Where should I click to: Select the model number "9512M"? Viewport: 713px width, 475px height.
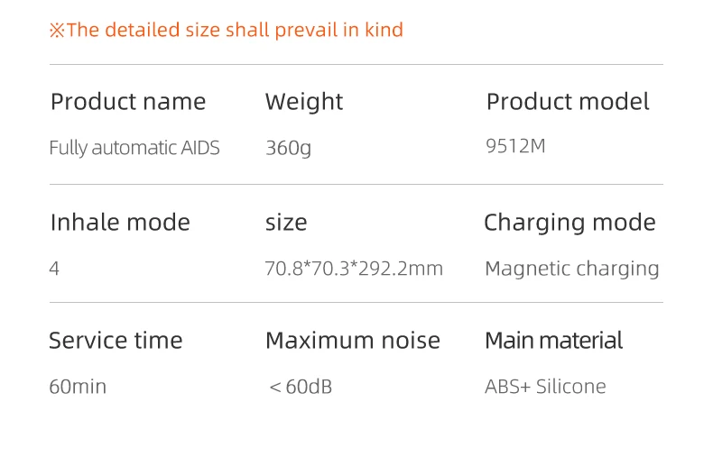[x=515, y=146]
